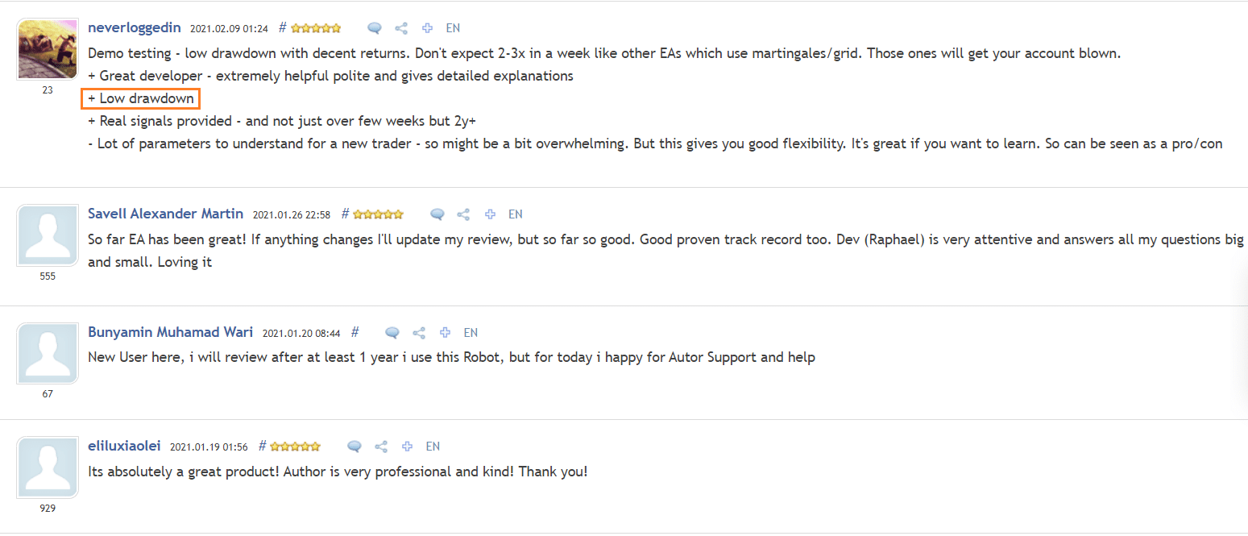Click plus icon on Bunyamin Muhamad Wari's review
The height and width of the screenshot is (536, 1248).
coord(445,333)
